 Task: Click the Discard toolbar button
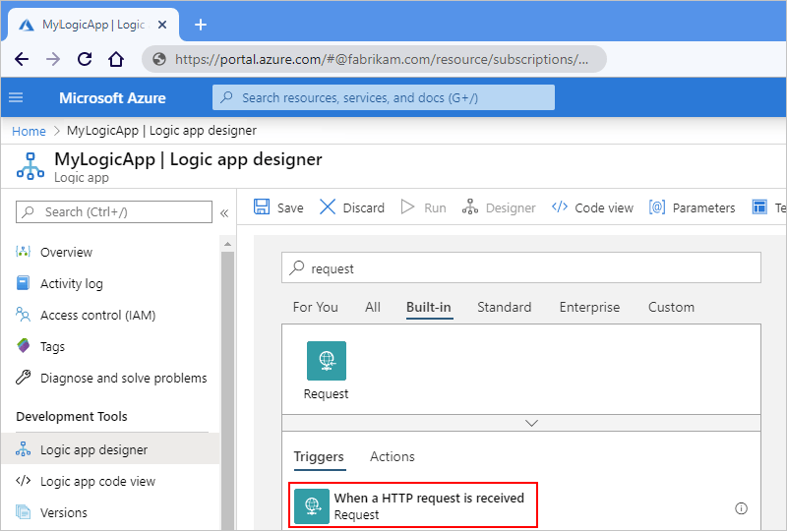click(x=352, y=207)
